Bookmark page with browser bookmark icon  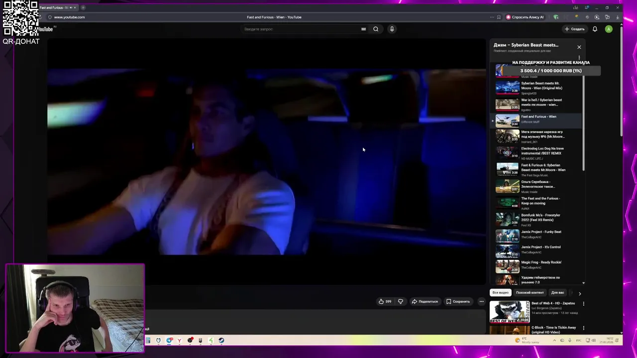[x=499, y=17]
